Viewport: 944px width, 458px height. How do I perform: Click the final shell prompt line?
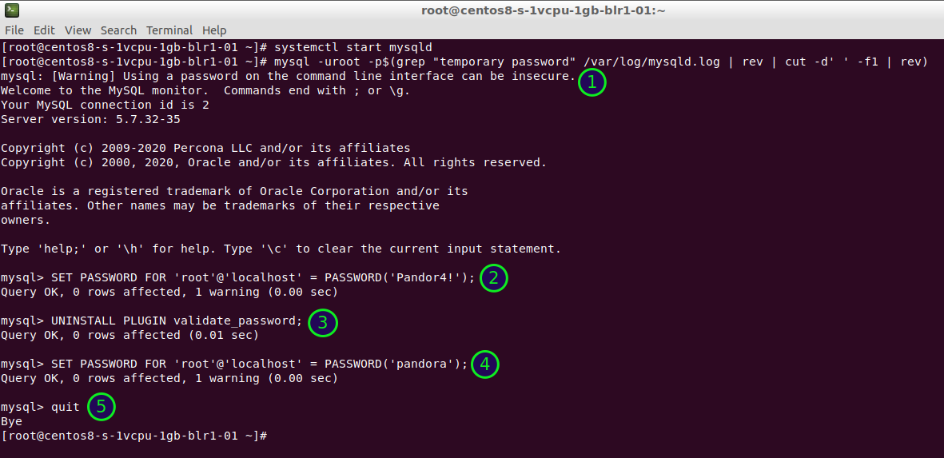pos(133,436)
